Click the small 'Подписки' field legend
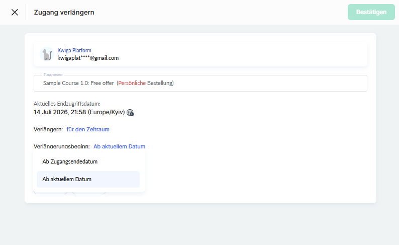 53,74
